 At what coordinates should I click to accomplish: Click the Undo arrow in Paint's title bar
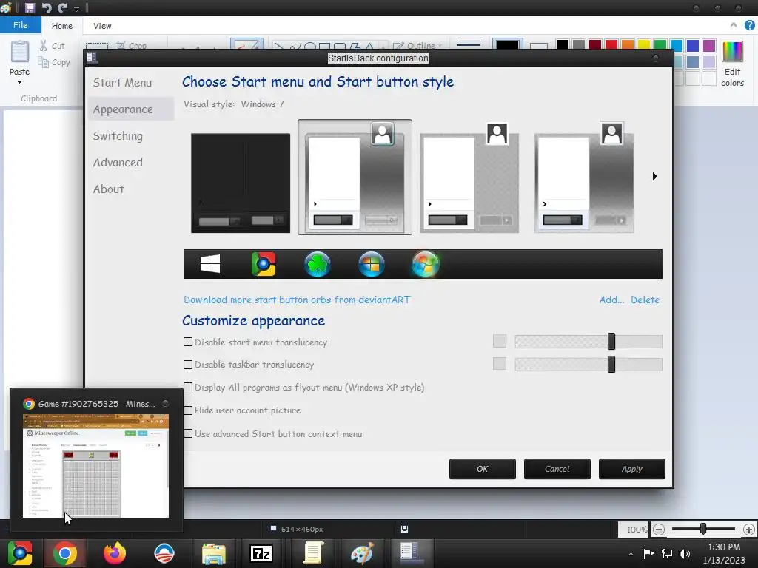click(47, 7)
